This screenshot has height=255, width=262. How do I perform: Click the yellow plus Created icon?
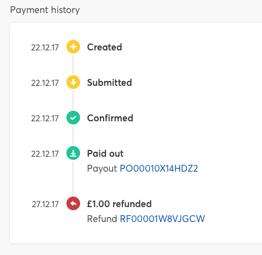(73, 47)
